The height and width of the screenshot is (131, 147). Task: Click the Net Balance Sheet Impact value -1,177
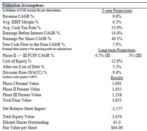point(117,109)
